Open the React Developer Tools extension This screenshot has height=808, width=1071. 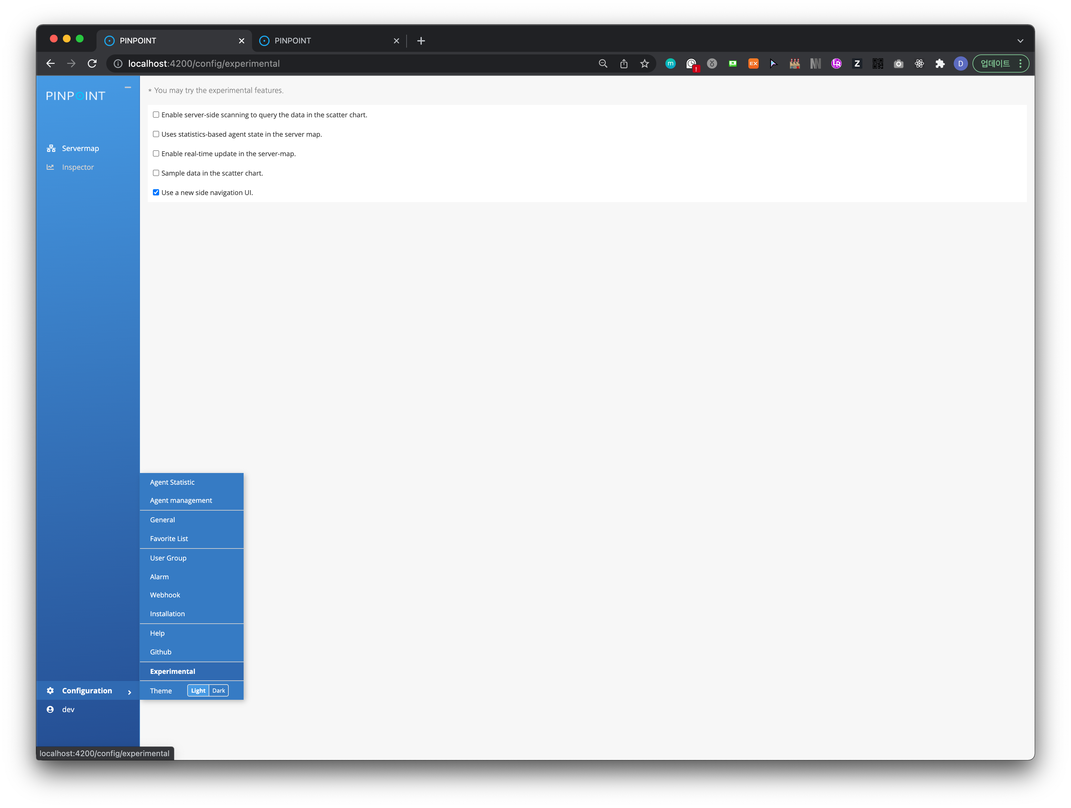919,63
